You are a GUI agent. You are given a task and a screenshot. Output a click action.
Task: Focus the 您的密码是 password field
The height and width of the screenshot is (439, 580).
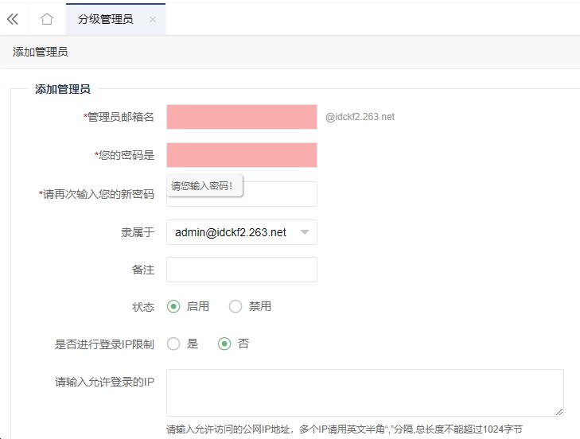click(x=241, y=155)
